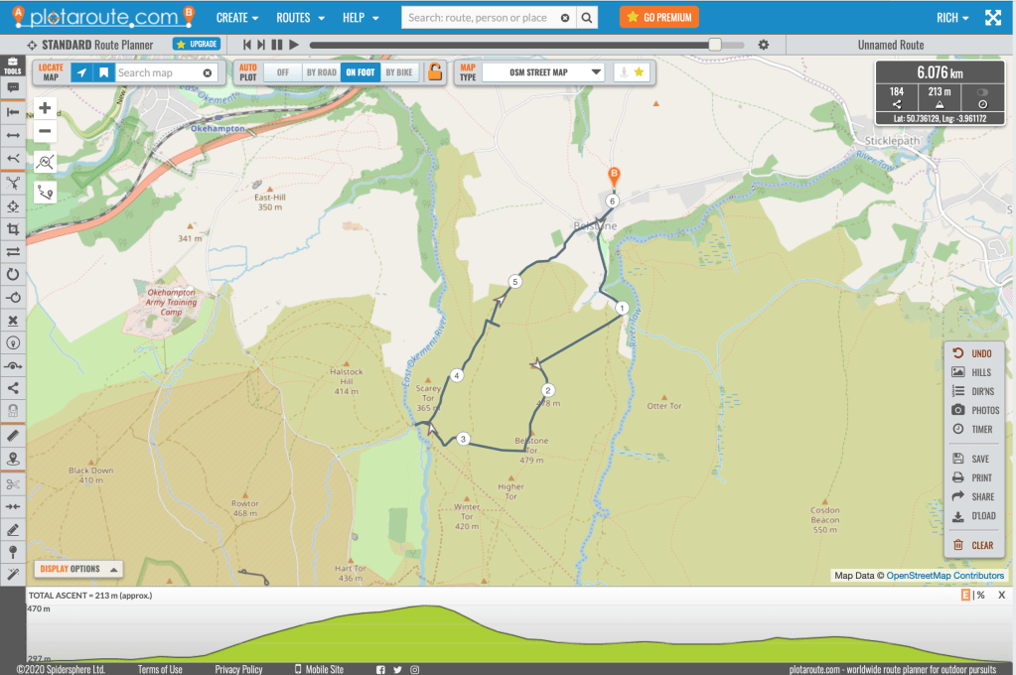Open the Create menu
The width and height of the screenshot is (1016, 675).
(x=237, y=18)
